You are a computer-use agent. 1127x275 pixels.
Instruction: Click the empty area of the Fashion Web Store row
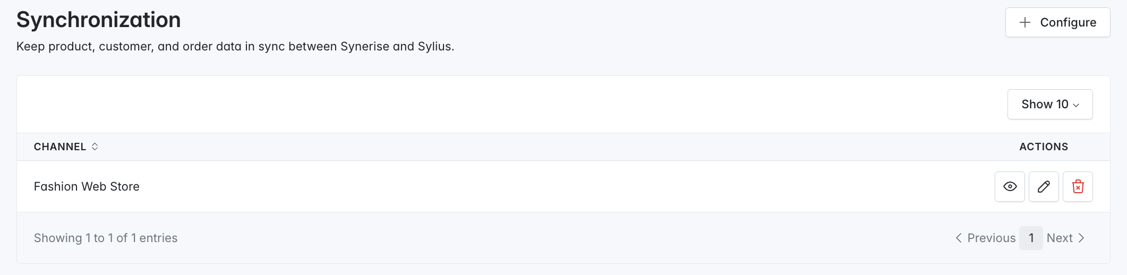[x=531, y=186]
